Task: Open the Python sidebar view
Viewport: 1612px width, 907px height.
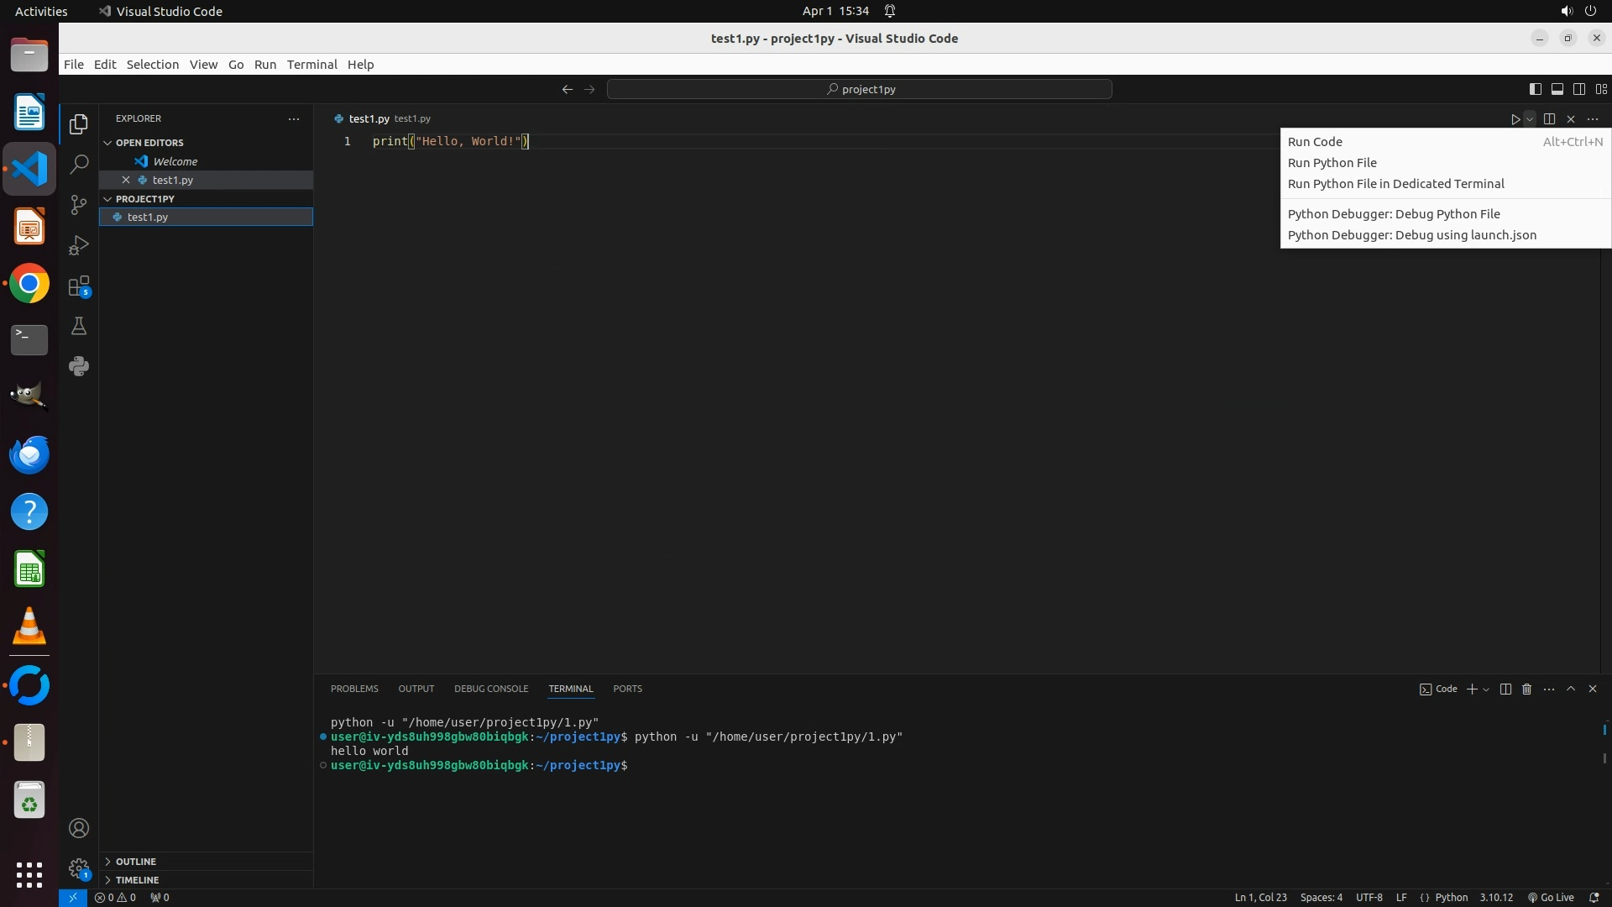Action: coord(79,366)
